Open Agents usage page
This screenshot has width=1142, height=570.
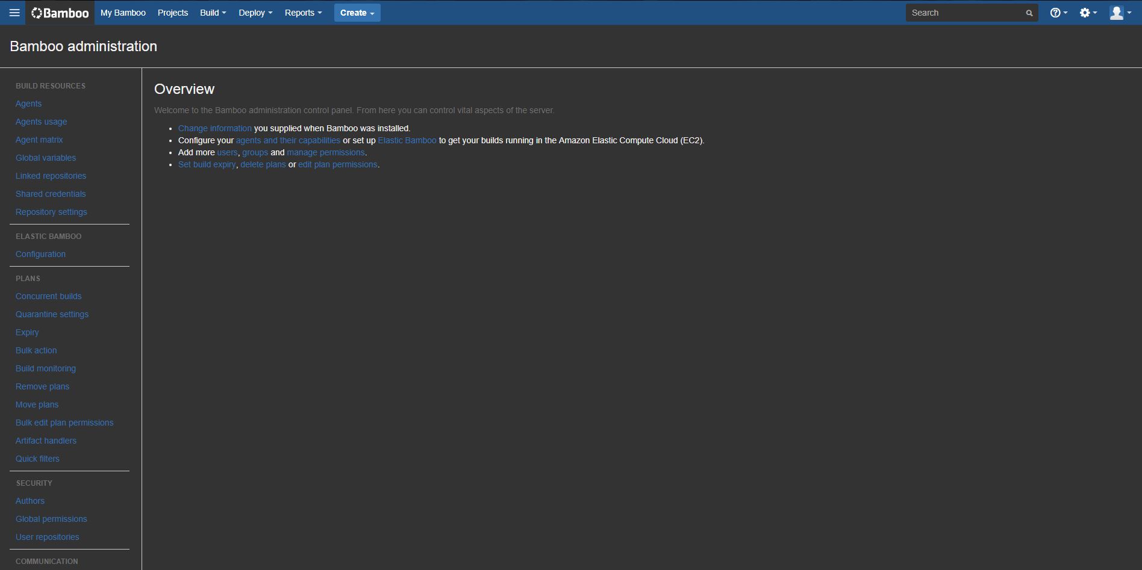(42, 122)
